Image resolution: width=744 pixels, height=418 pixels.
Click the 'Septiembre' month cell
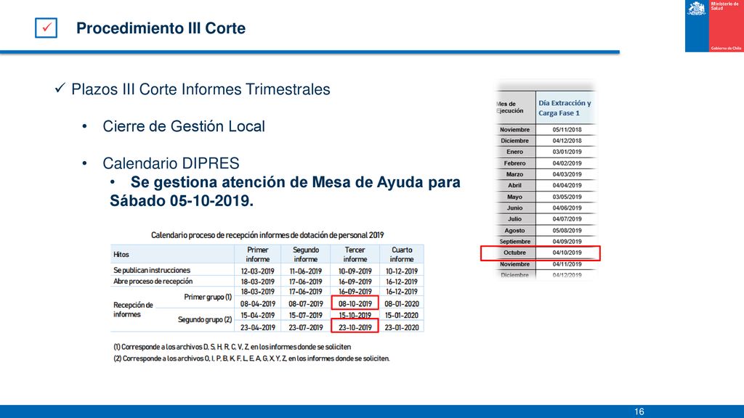point(515,242)
